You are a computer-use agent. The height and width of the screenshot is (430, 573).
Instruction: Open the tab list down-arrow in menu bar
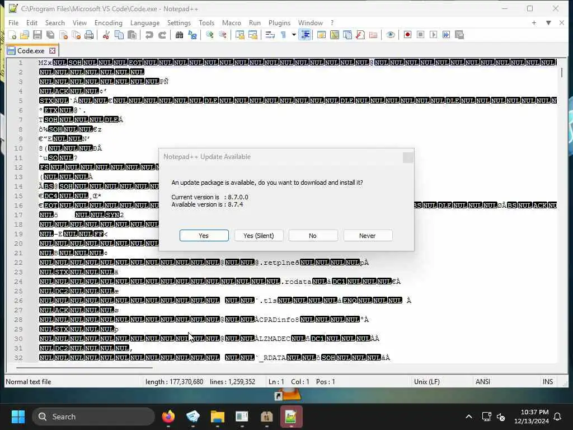[x=548, y=22]
